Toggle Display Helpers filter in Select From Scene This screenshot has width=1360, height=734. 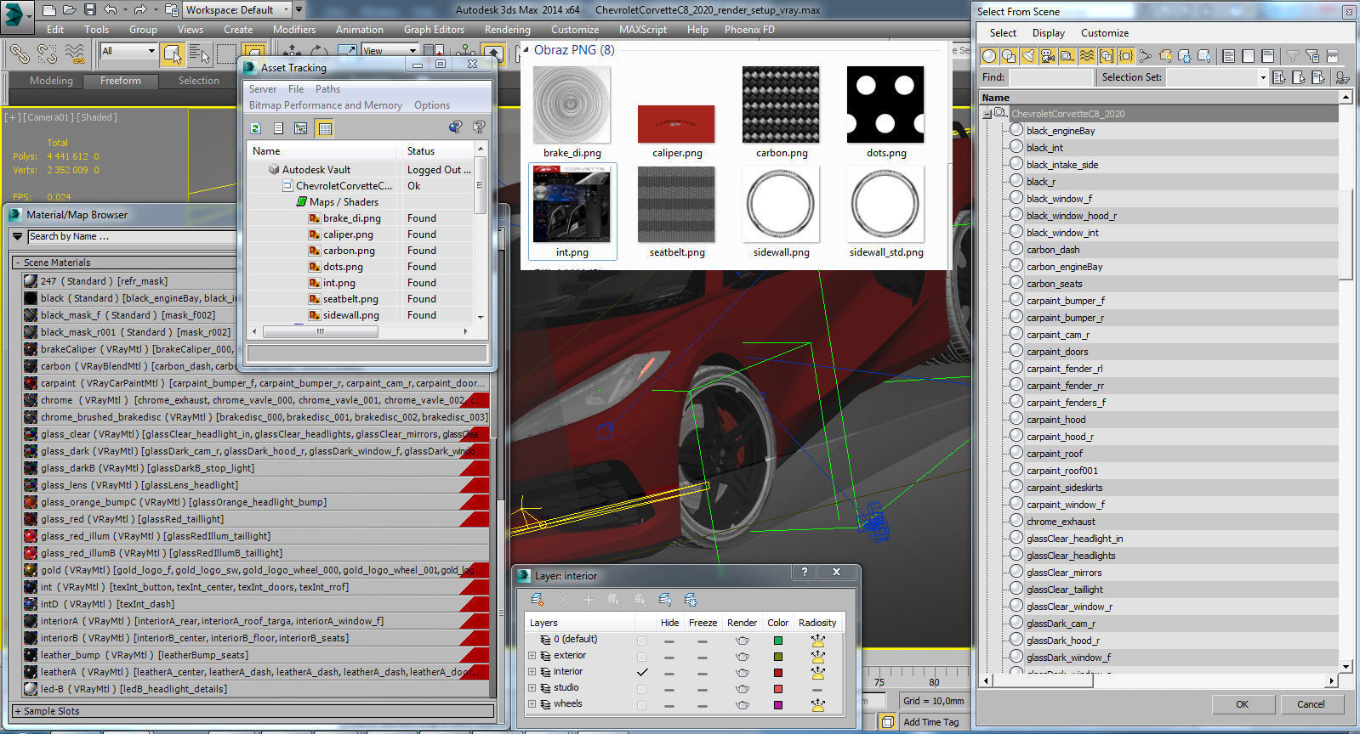point(1067,56)
